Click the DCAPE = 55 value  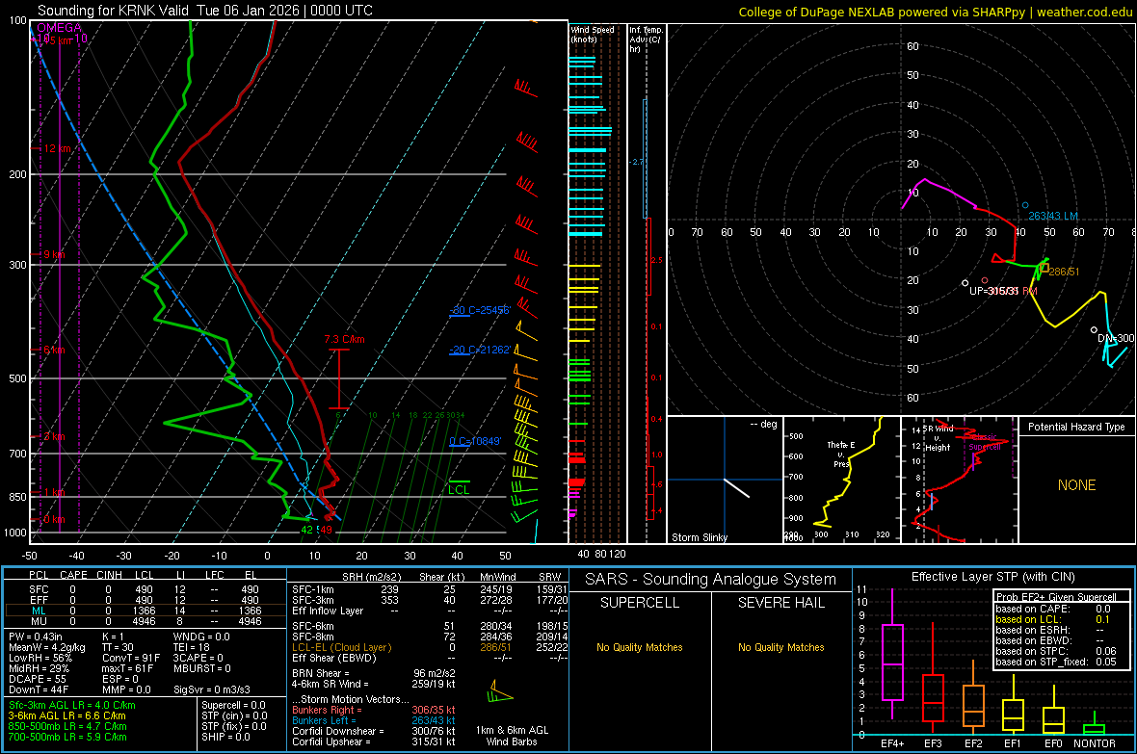(x=38, y=679)
